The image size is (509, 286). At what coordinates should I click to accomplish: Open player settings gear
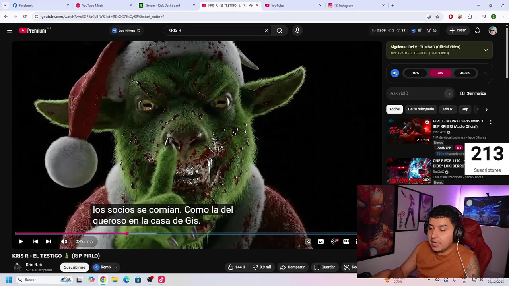coord(334,242)
